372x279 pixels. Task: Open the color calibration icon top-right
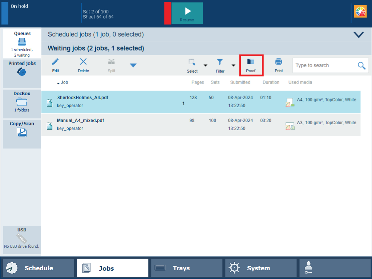pyautogui.click(x=360, y=12)
